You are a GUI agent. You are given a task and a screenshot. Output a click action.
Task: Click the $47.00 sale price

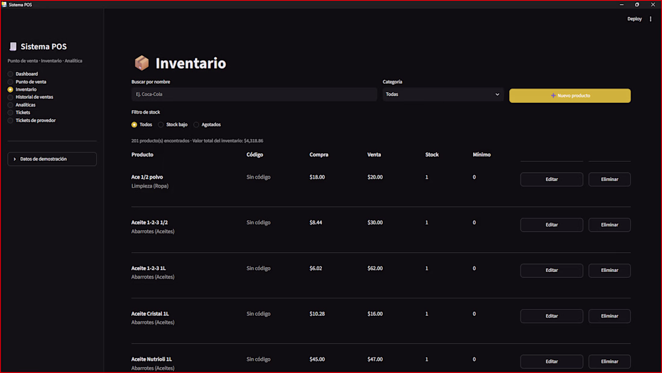pyautogui.click(x=375, y=360)
